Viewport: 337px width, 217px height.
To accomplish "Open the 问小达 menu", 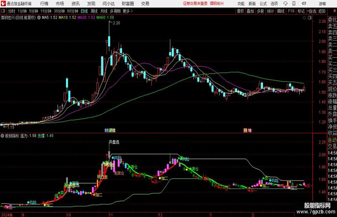I will coord(108,4).
